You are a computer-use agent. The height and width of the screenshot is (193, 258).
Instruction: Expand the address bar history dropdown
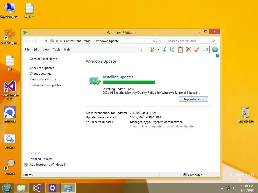click(x=154, y=41)
